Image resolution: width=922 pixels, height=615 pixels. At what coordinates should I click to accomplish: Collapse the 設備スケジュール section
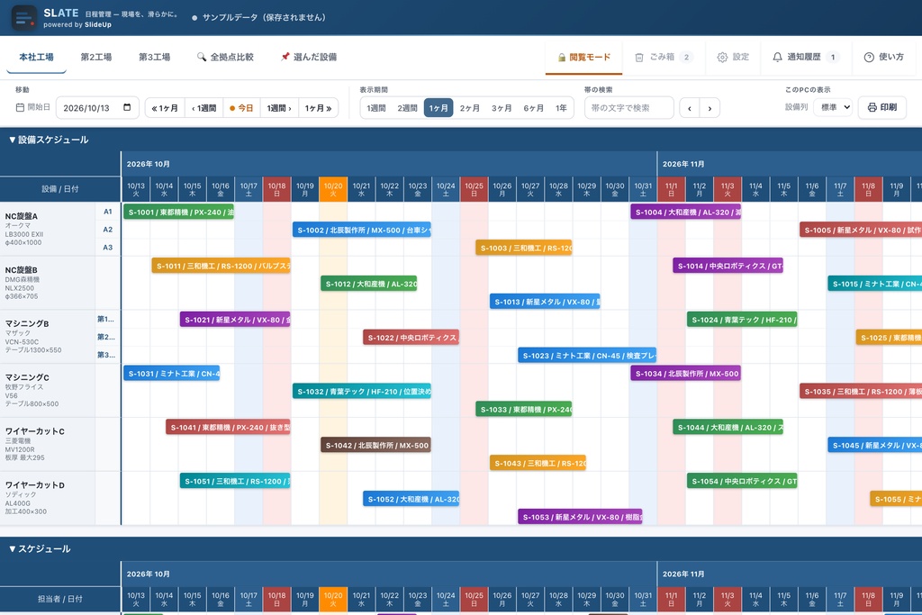click(x=49, y=140)
